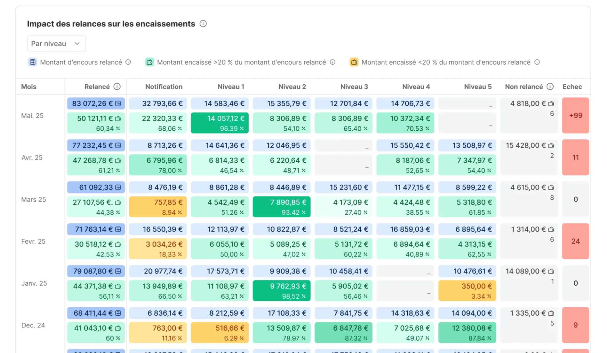Open the 'Par niveau' dropdown
This screenshot has height=353, width=607.
[56, 43]
